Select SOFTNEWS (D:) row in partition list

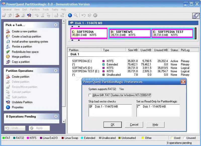(130, 68)
